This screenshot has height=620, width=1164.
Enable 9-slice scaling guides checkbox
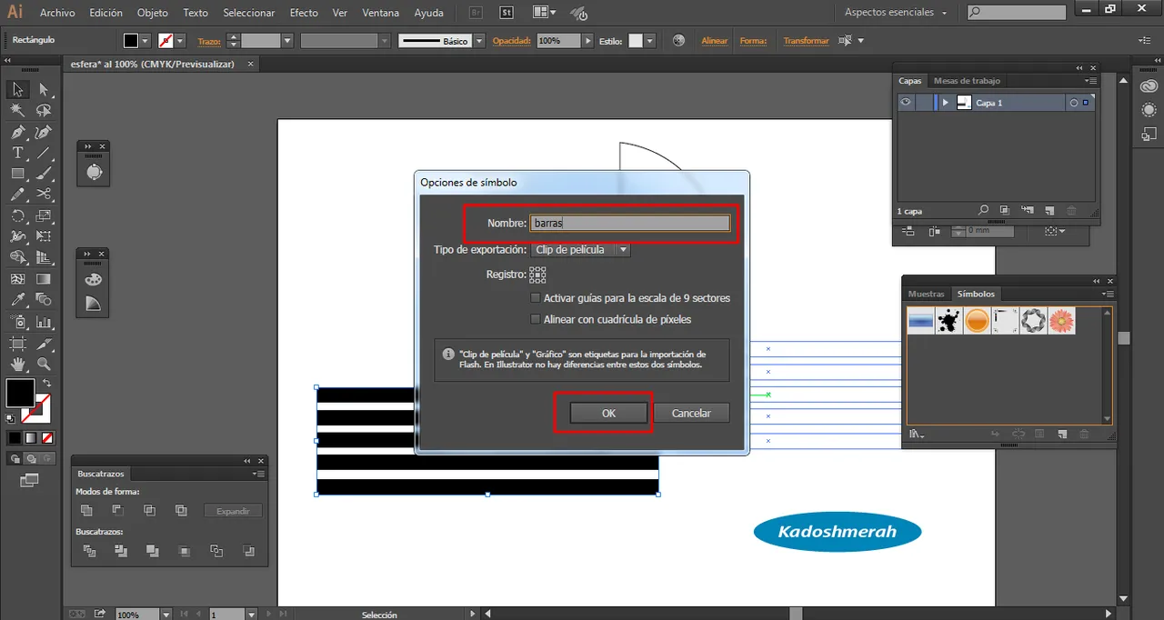pos(536,298)
